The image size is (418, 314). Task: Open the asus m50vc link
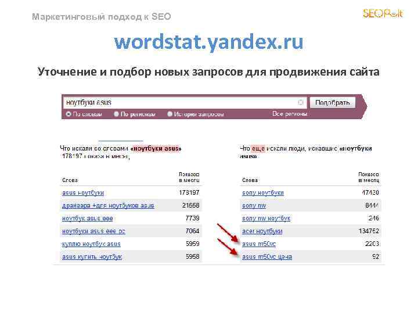pyautogui.click(x=259, y=244)
